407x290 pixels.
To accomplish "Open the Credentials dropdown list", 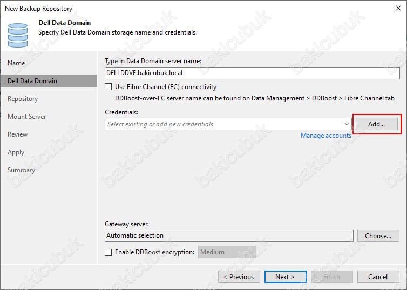I will click(x=347, y=124).
